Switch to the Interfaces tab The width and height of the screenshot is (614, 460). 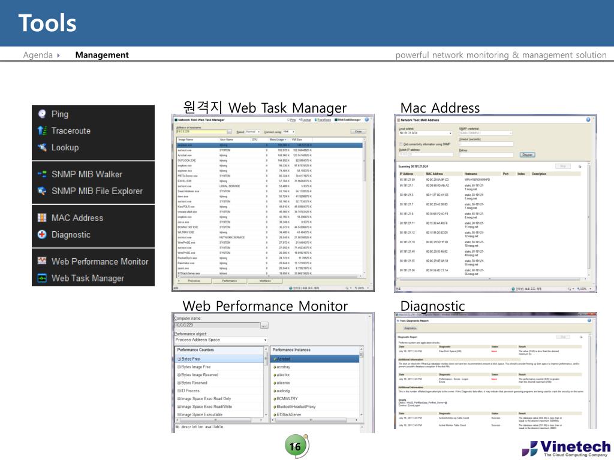tap(265, 281)
